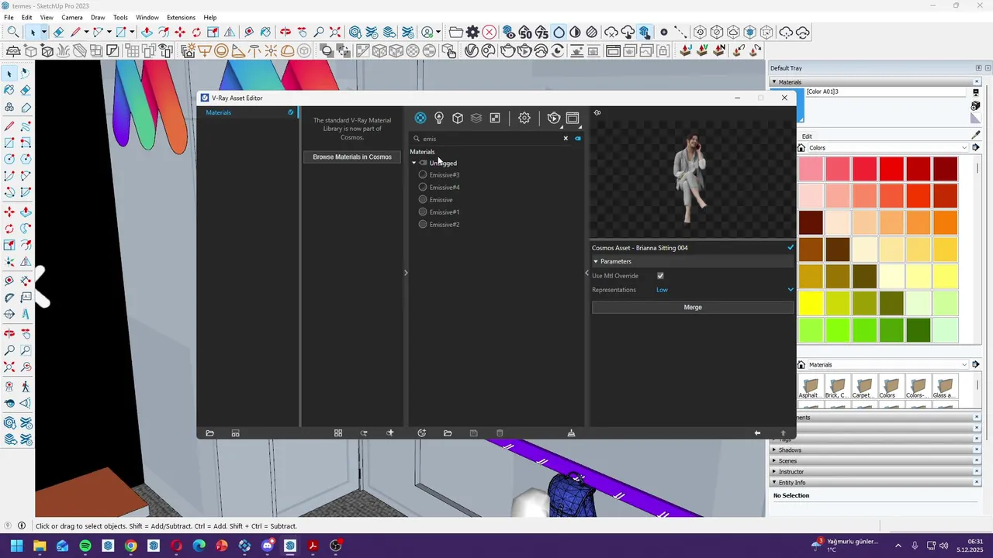Select the Emissive#2 material entry
993x558 pixels.
[x=445, y=225]
